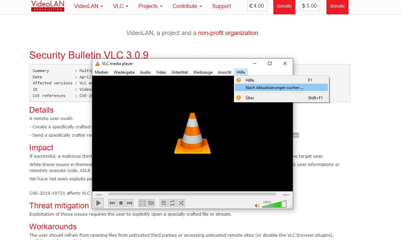Screen dimensions: 401x240
Task: Open the Support page link
Action: click(x=221, y=6)
